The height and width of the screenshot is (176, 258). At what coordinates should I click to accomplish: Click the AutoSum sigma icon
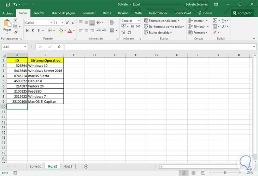(215, 20)
